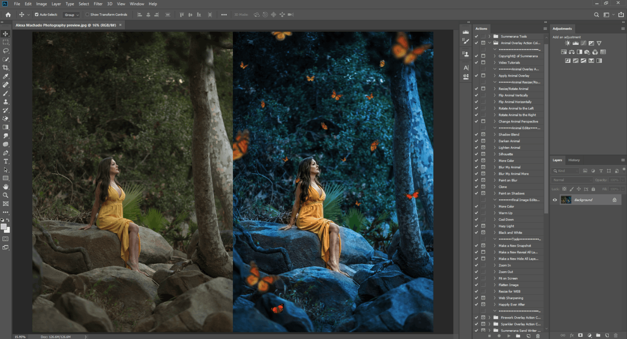Disable the Show Transform Controls checkbox
Viewport: 627px width, 339px height.
(87, 14)
